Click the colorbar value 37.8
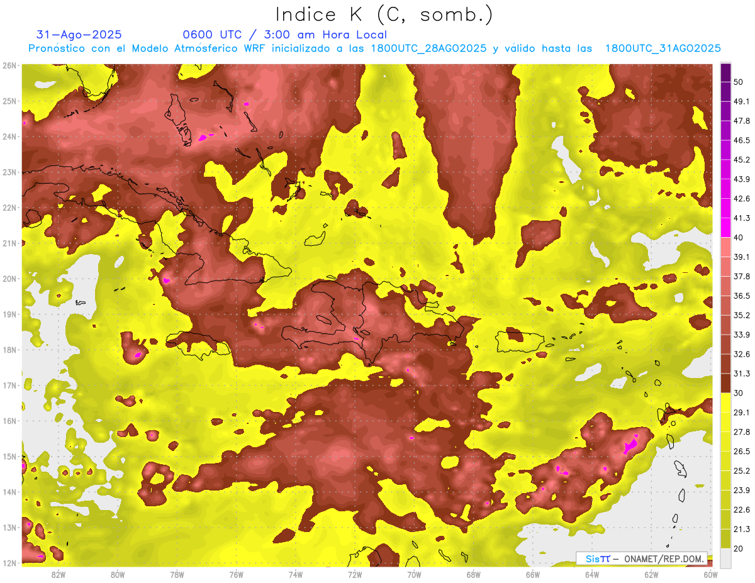This screenshot has width=755, height=583. tap(742, 277)
